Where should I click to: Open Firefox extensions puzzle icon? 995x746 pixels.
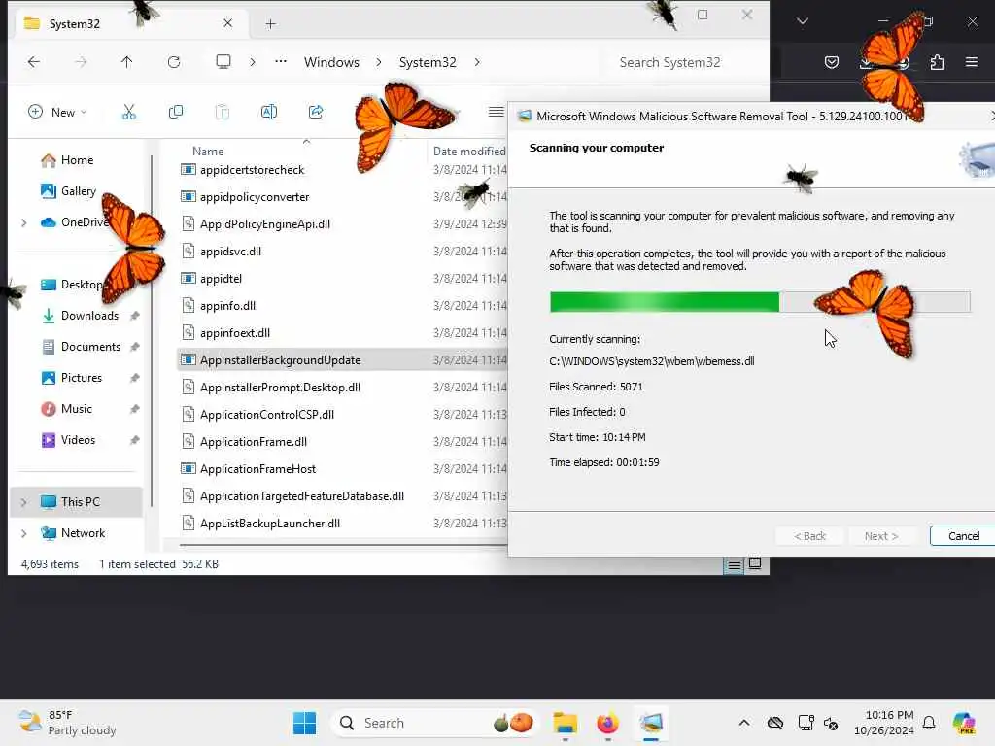[938, 62]
